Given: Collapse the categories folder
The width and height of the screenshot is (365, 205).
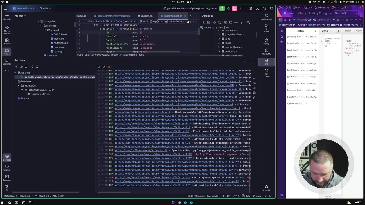Looking at the screenshot, I should pyautogui.click(x=38, y=22).
